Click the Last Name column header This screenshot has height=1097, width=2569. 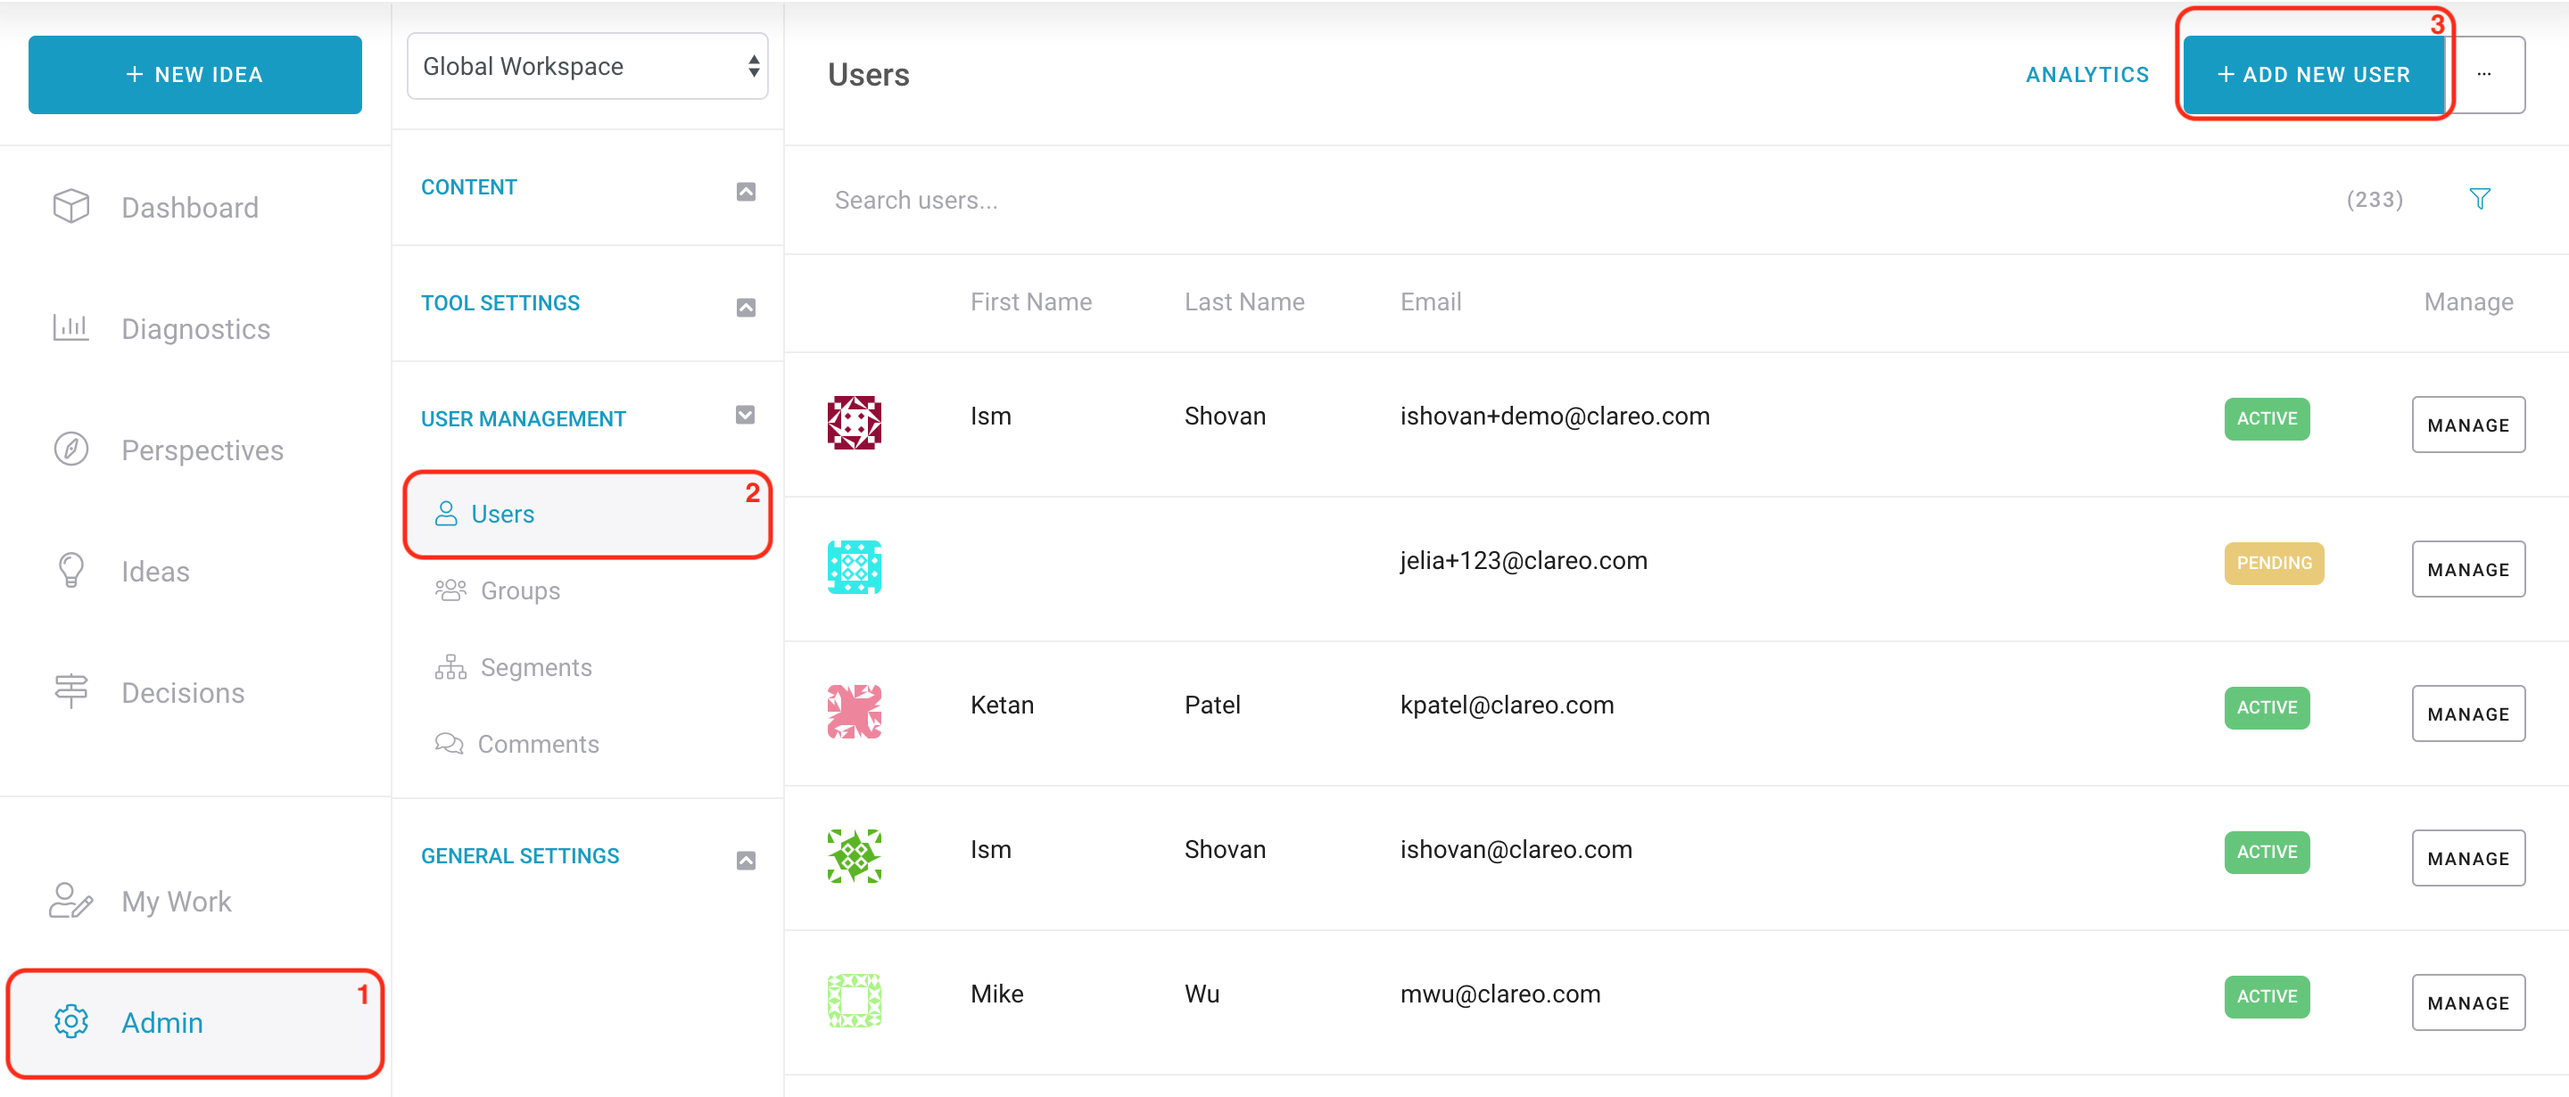[1243, 302]
